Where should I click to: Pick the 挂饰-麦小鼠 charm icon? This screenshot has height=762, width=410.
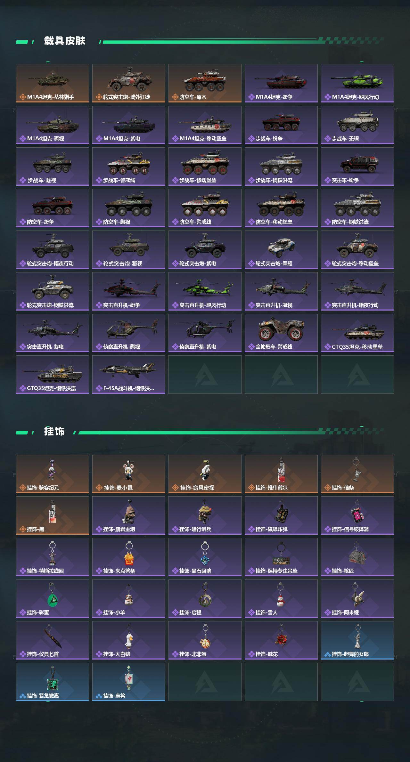pyautogui.click(x=129, y=474)
